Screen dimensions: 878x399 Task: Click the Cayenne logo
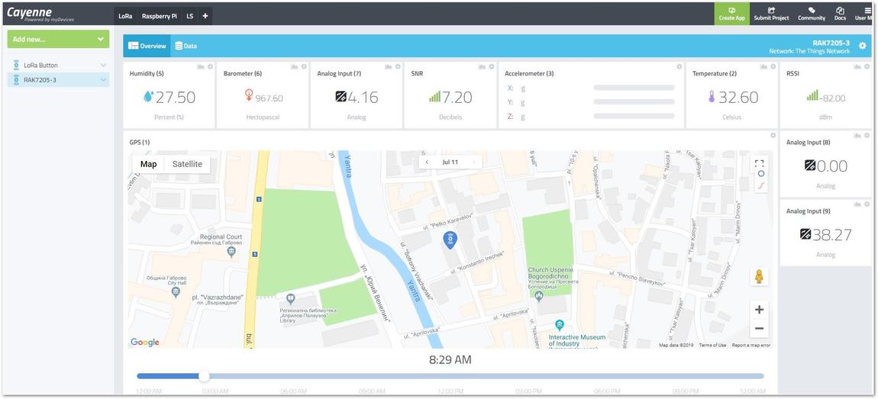[40, 14]
